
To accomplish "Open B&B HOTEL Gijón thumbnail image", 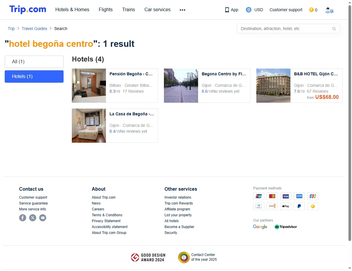I will (273, 86).
